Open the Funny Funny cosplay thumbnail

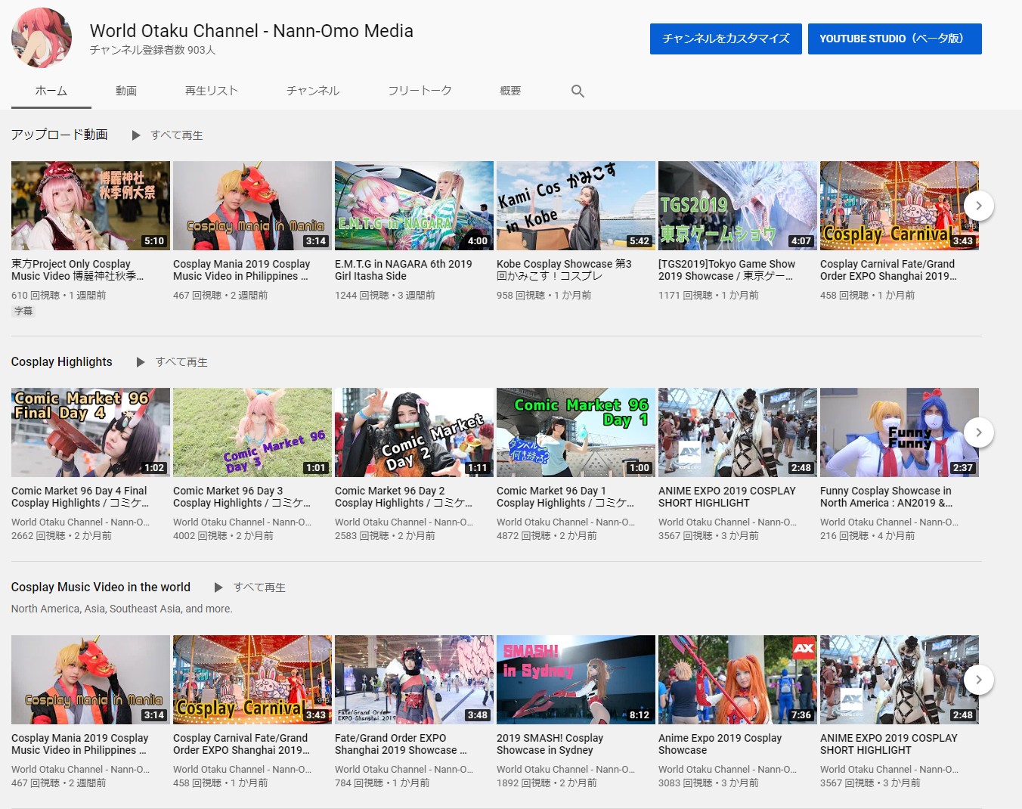(900, 432)
